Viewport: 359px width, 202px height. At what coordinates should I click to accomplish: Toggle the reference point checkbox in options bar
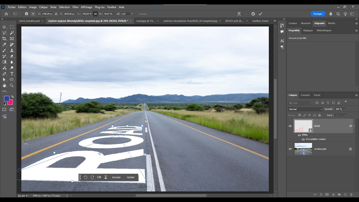(x=26, y=14)
